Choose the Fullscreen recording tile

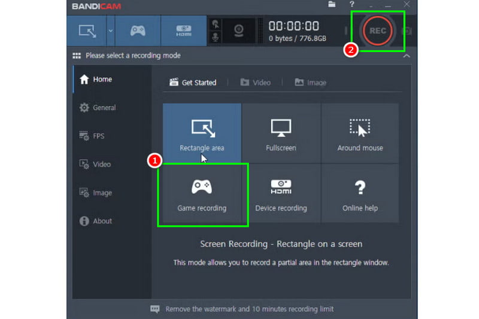click(x=281, y=133)
